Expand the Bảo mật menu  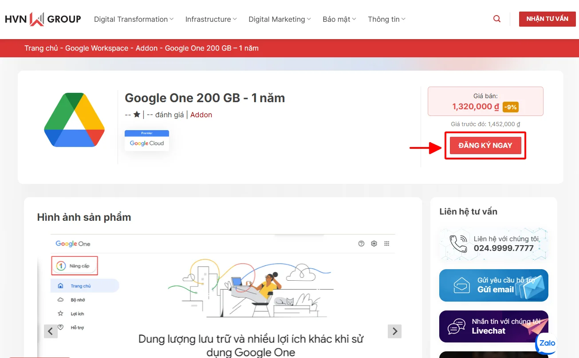pos(339,19)
